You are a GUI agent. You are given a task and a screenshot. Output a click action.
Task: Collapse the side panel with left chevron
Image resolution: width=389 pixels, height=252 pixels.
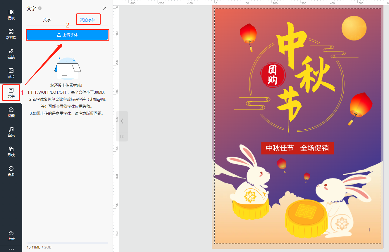tap(122, 121)
